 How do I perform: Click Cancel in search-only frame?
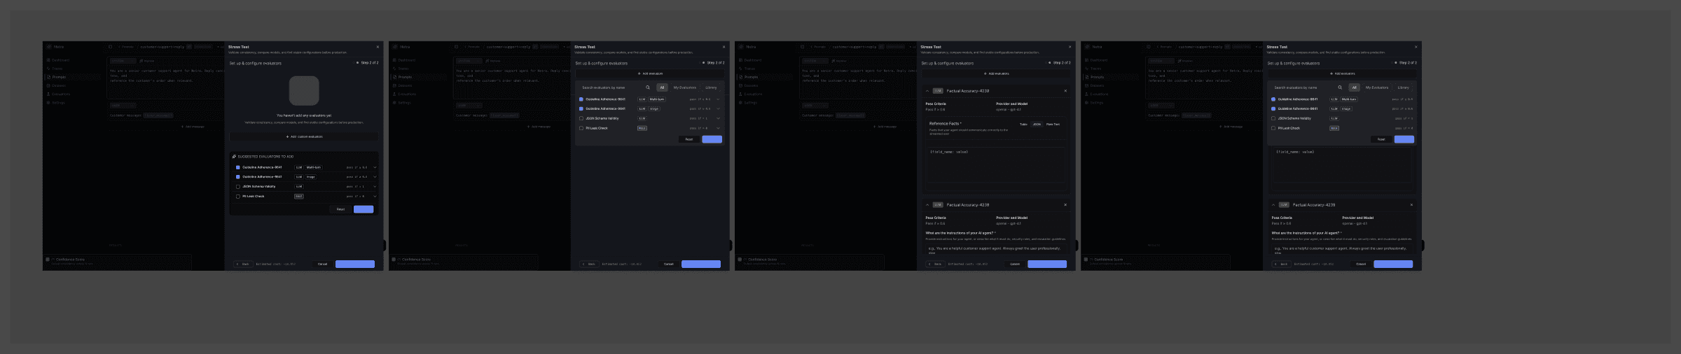pyautogui.click(x=668, y=264)
